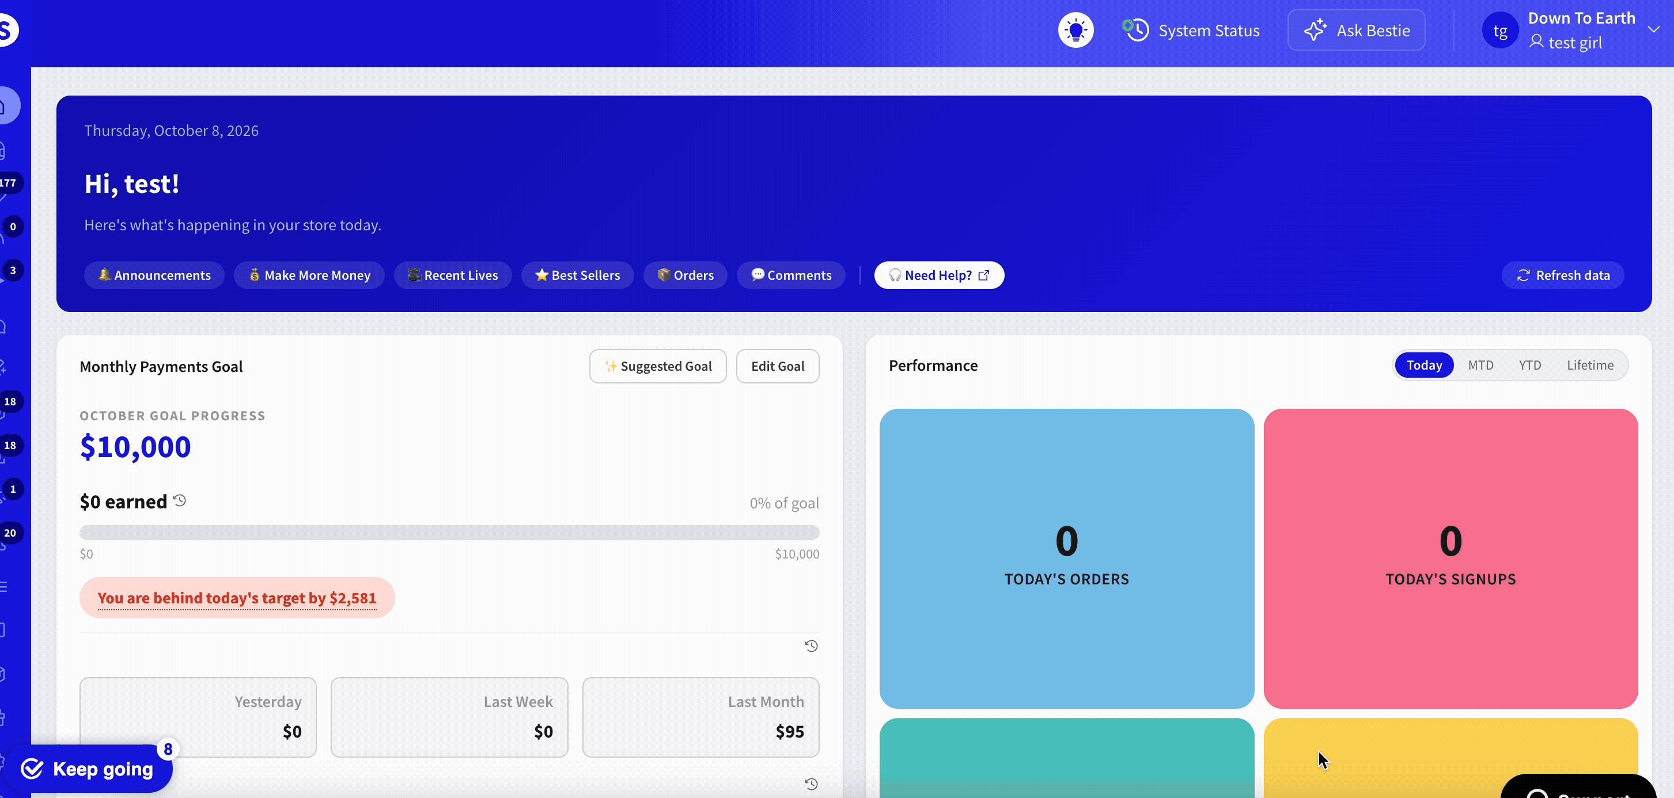Go to Recent Lives section
This screenshot has height=798, width=1674.
click(x=453, y=275)
